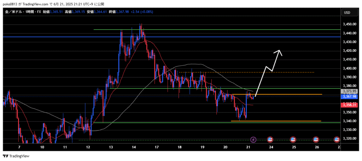Click the TradingView logo at bottom left
This screenshot has width=362, height=161.
click(x=16, y=156)
